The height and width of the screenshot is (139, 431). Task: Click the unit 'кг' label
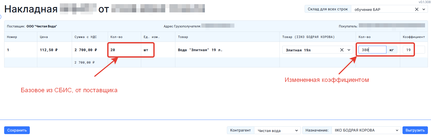(392, 50)
